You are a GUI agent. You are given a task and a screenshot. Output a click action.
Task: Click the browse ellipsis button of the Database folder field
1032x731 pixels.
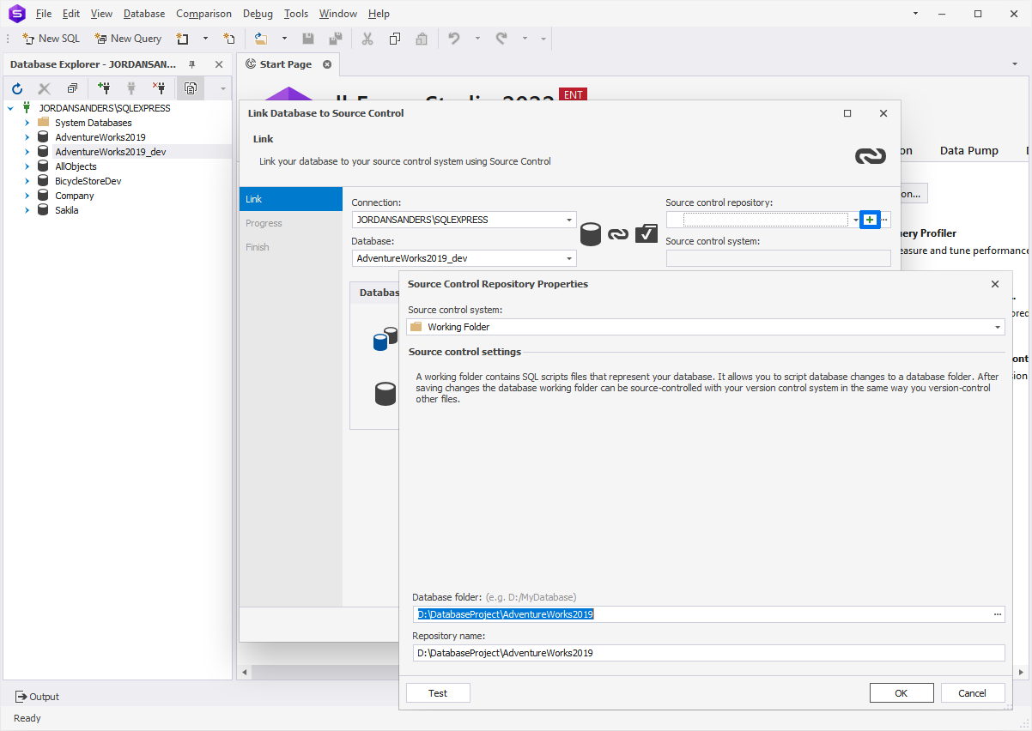tap(998, 614)
